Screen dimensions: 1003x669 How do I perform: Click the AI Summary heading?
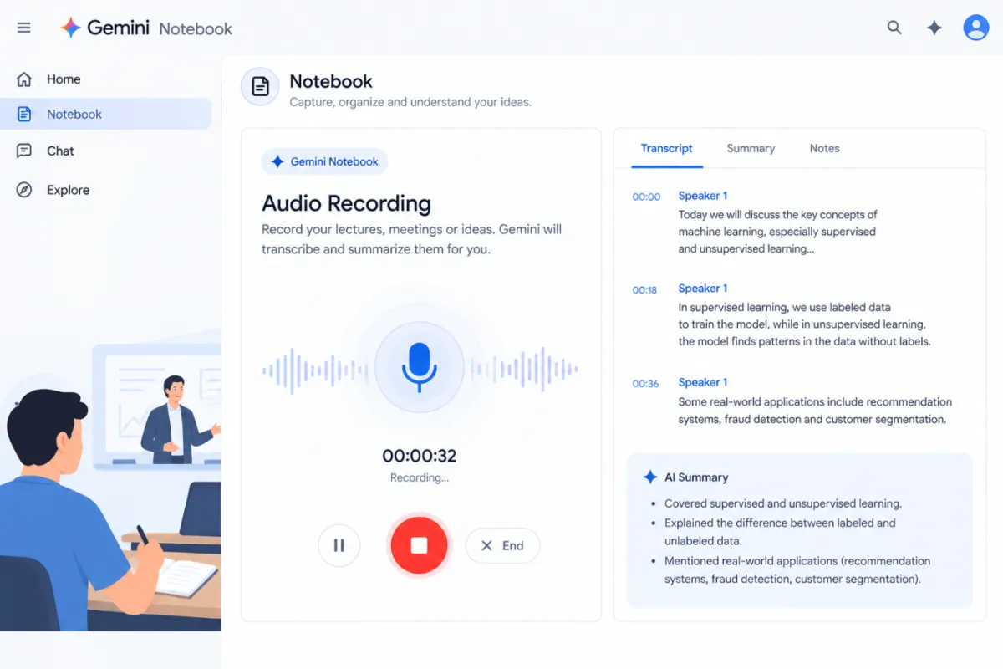pyautogui.click(x=696, y=477)
